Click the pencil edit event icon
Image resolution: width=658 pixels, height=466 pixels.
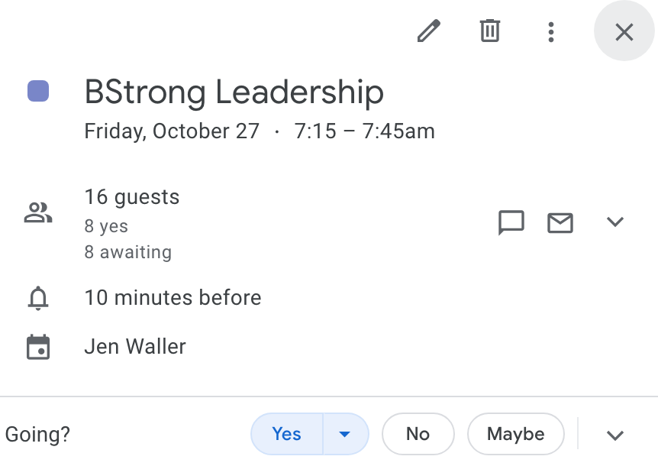429,31
